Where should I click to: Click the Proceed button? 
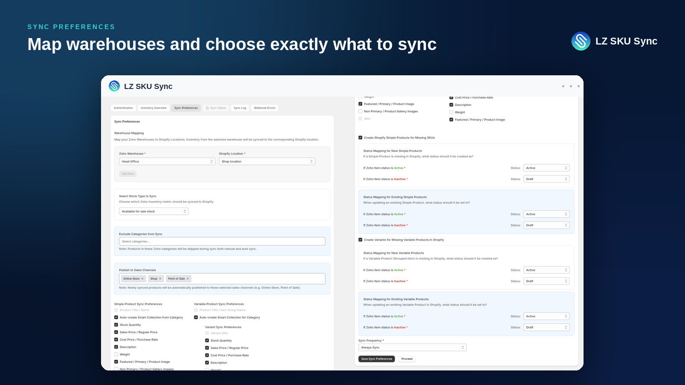[x=407, y=359]
